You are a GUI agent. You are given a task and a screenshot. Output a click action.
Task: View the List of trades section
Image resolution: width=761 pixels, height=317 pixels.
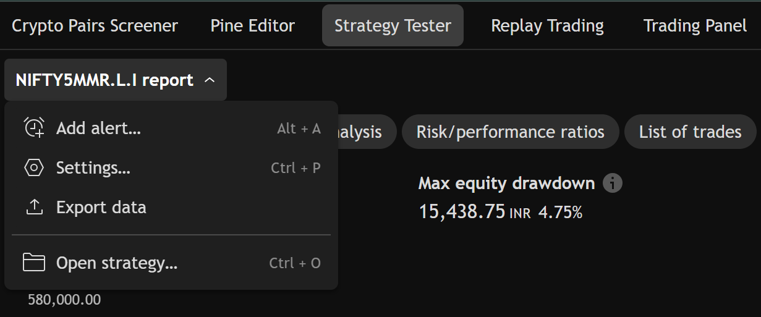pos(690,132)
